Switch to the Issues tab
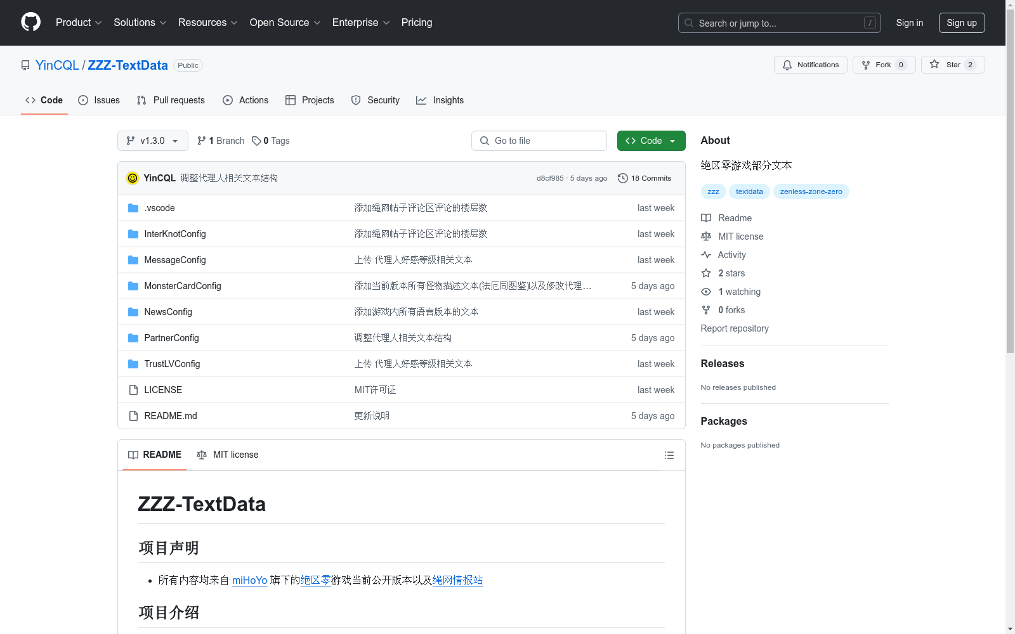Viewport: 1015px width, 634px height. coord(99,100)
